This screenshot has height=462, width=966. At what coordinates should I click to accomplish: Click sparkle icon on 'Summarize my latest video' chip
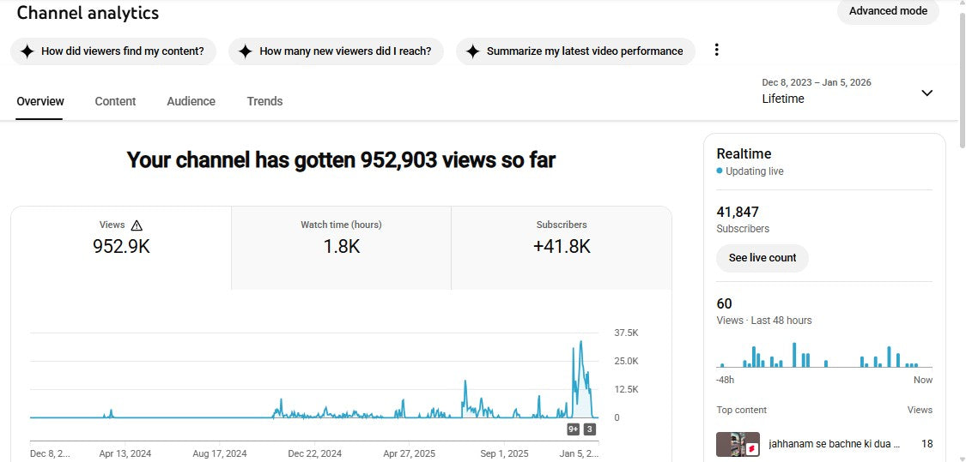(472, 51)
